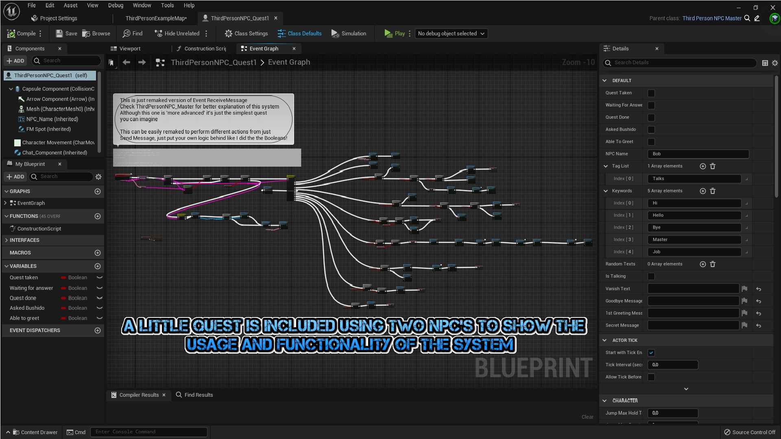
Task: Click the Hide Unrelated icon
Action: tap(158, 33)
